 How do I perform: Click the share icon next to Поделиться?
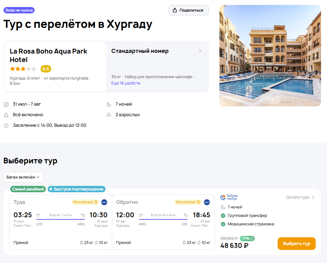click(x=175, y=10)
